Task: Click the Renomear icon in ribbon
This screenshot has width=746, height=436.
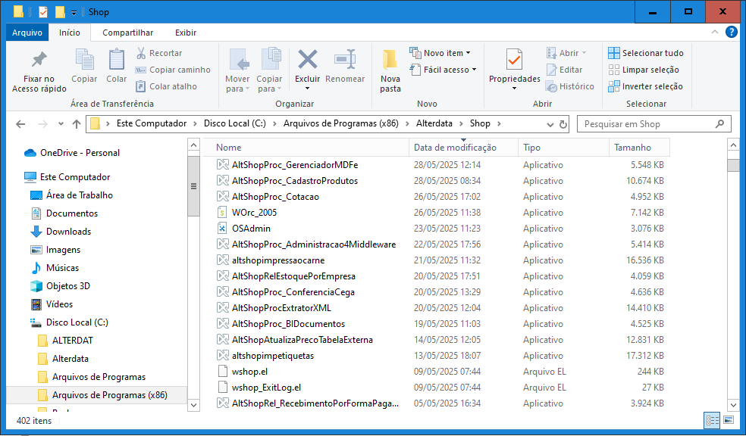Action: coord(345,60)
